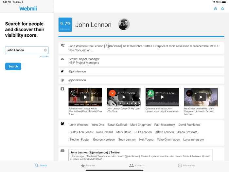
Task: Play the Happy Xmas Piano Tutorial video
Action: (x=85, y=97)
